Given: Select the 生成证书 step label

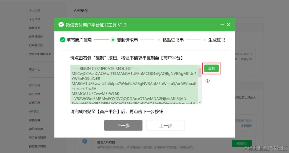Looking at the screenshot, I should 217,40.
